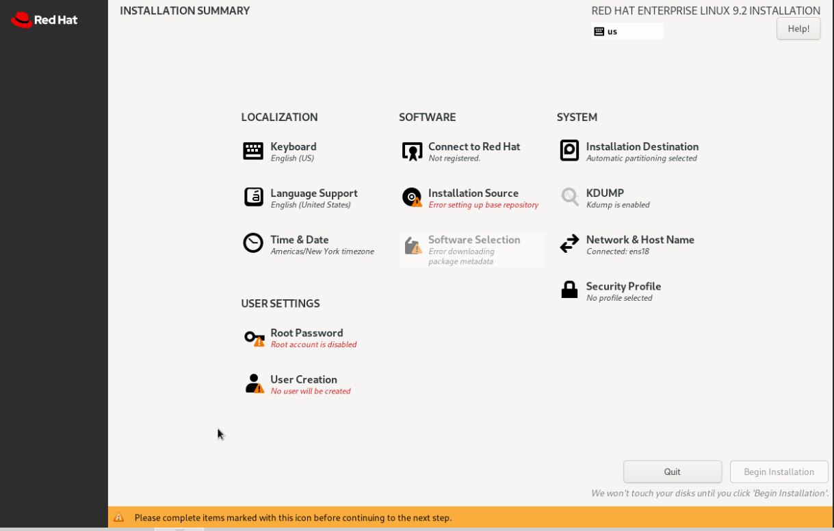Open the User Creation person icon
Image resolution: width=834 pixels, height=531 pixels.
tap(255, 383)
